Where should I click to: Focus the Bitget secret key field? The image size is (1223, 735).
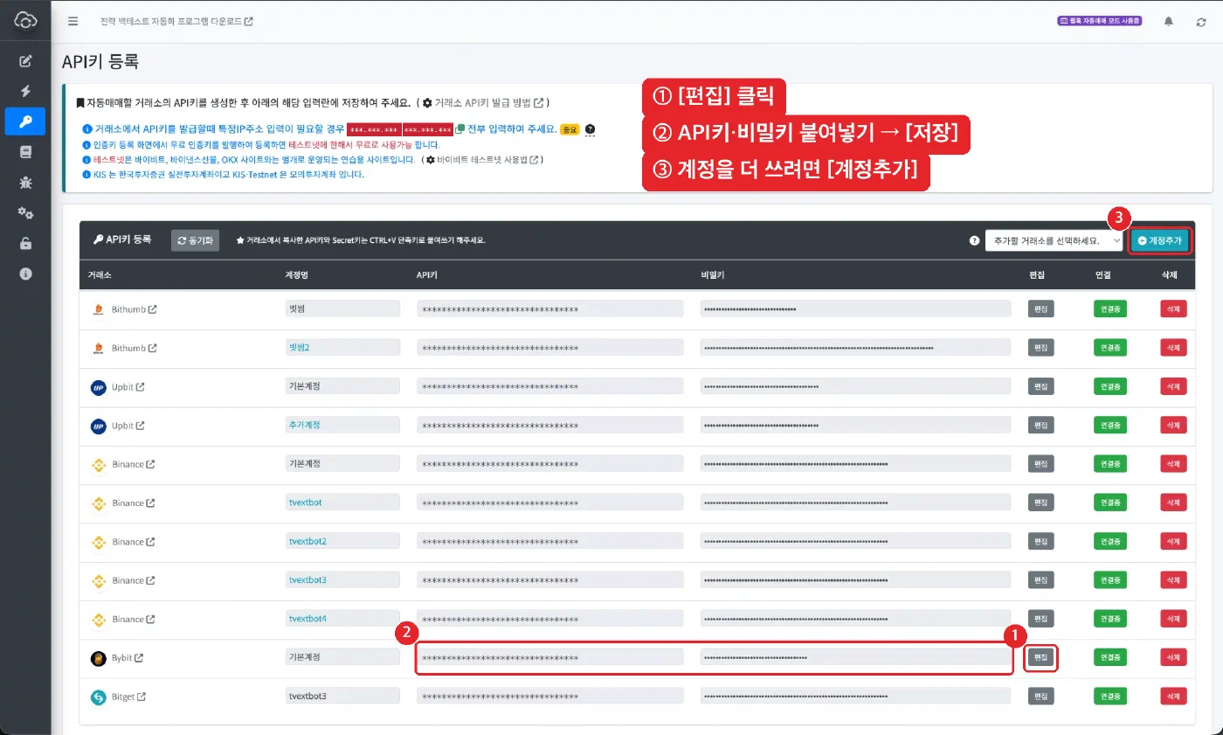point(855,697)
